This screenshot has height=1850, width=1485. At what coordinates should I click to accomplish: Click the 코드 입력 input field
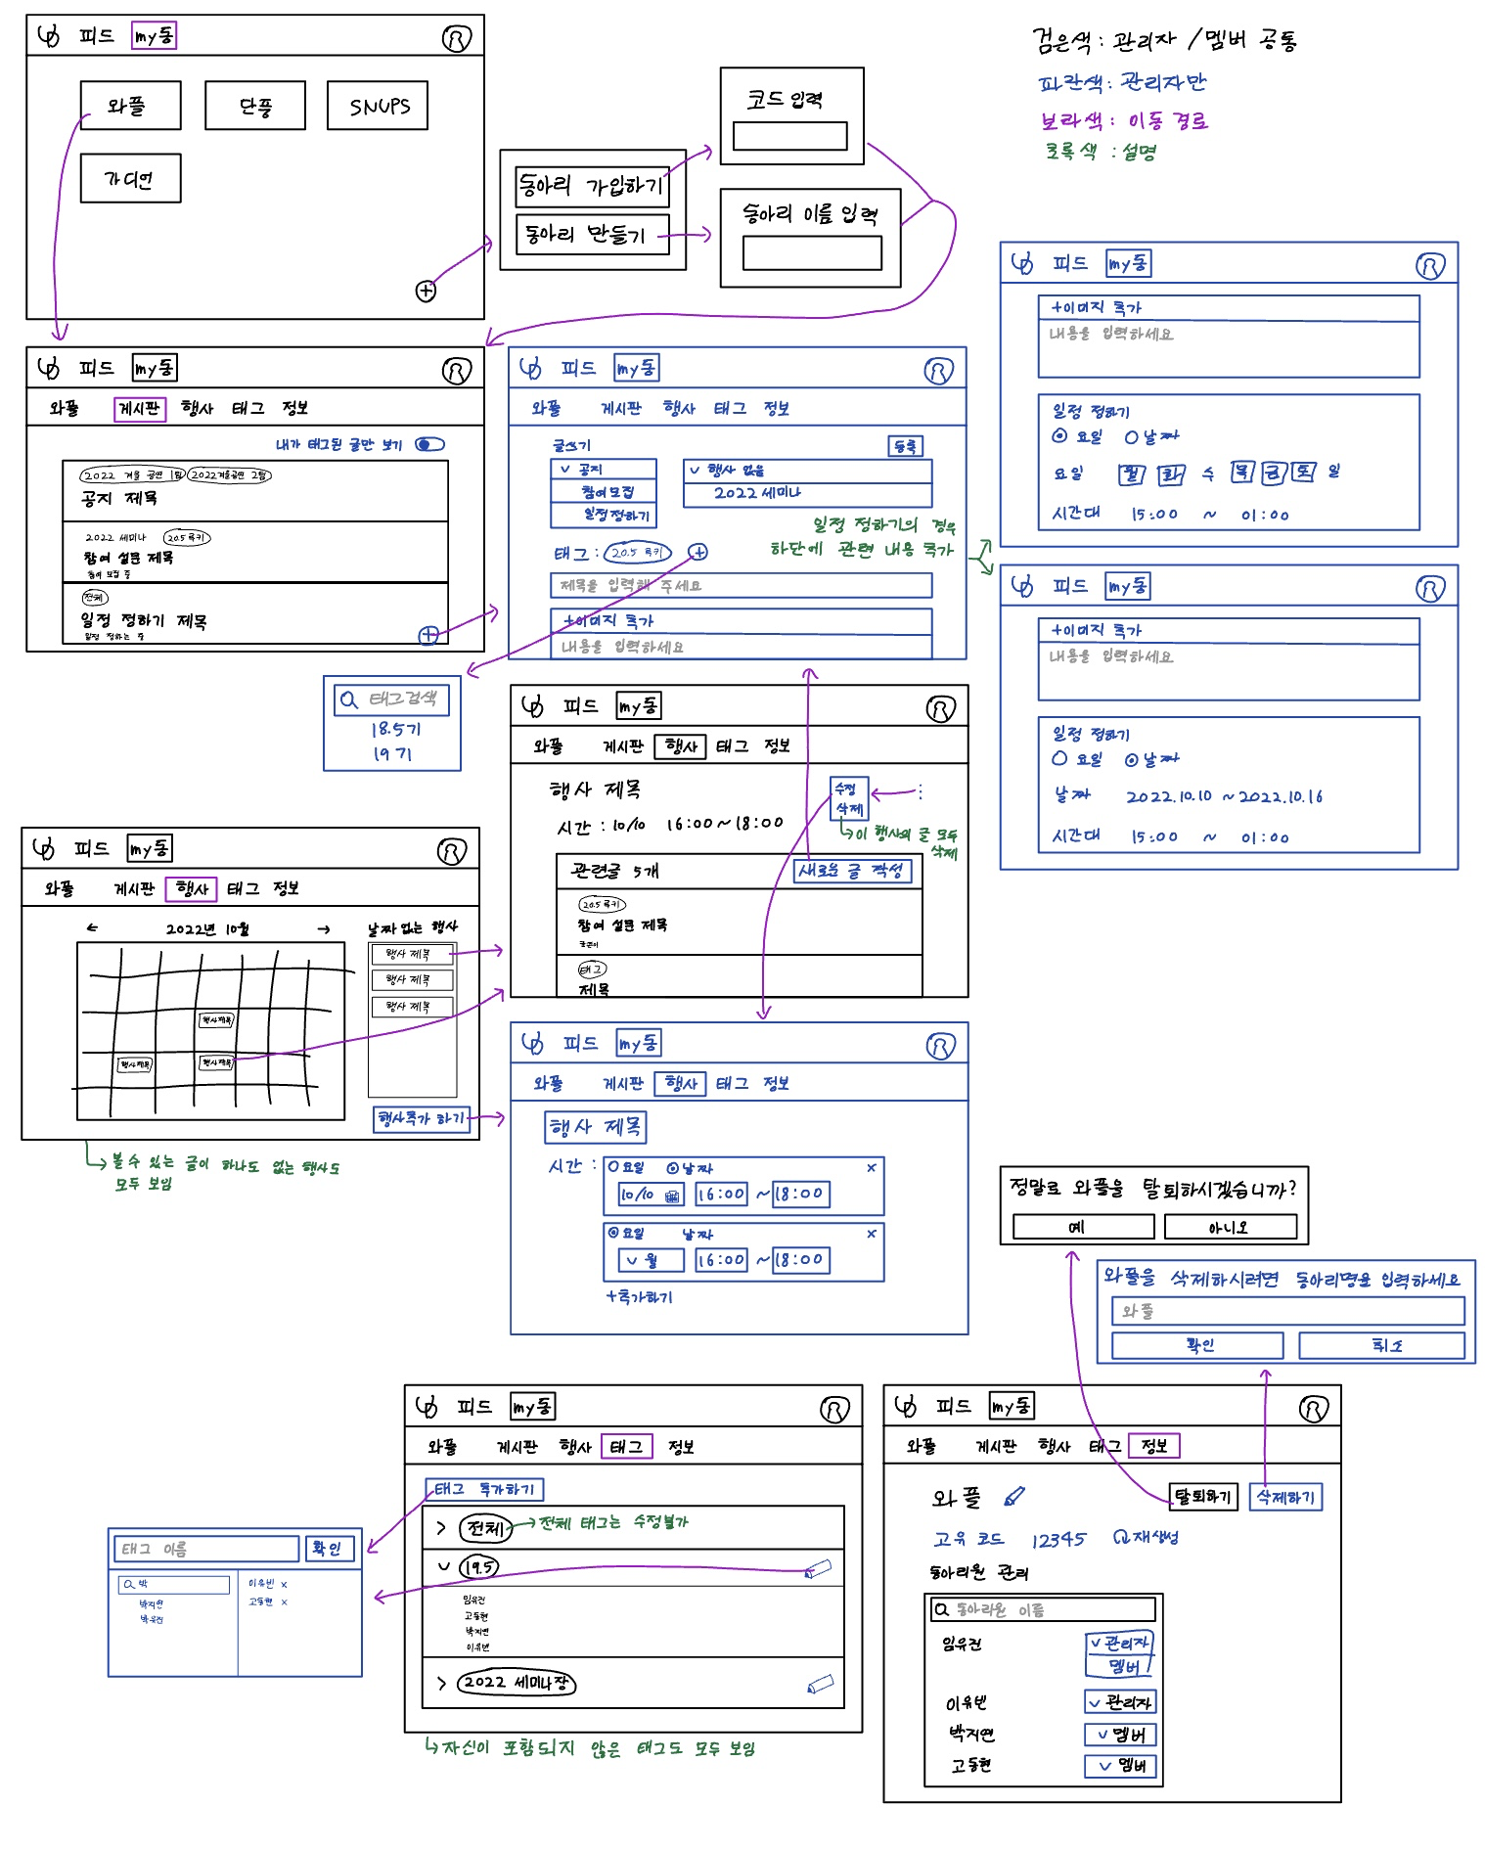point(790,136)
